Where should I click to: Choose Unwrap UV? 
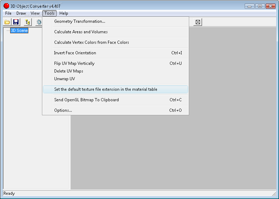coord(115,79)
